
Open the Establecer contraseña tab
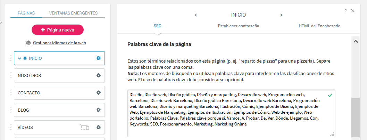click(x=238, y=26)
